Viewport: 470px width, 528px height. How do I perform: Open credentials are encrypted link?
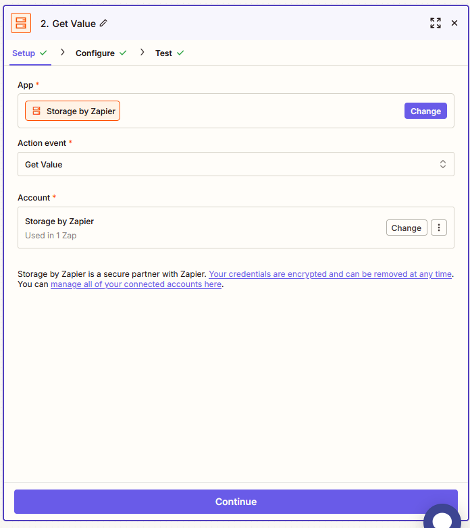330,274
